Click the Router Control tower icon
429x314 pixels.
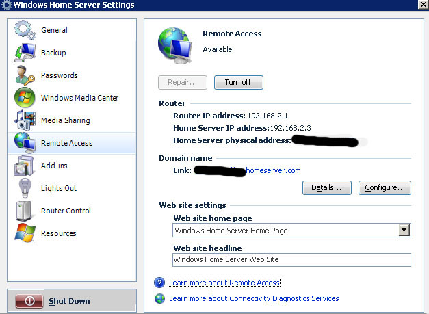24,211
